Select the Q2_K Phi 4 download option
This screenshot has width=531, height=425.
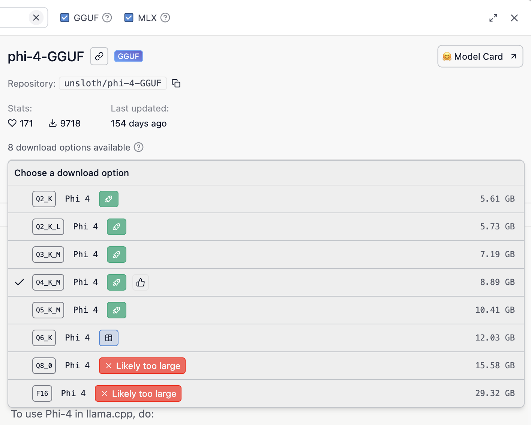pos(266,199)
